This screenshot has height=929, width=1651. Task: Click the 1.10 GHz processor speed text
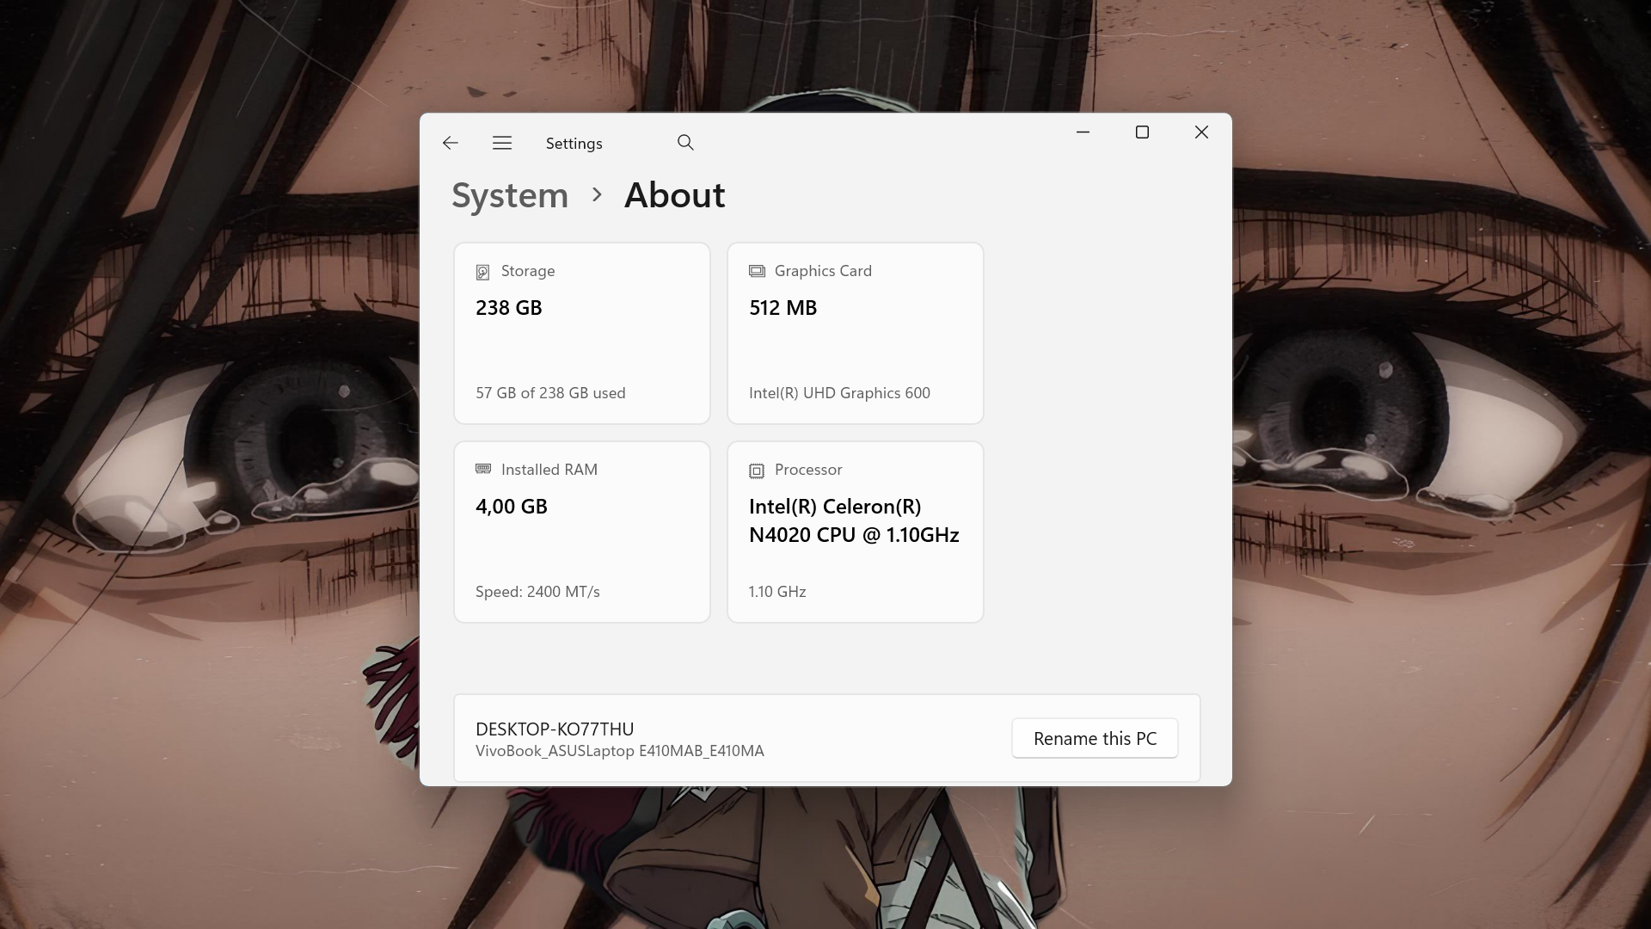coord(777,592)
